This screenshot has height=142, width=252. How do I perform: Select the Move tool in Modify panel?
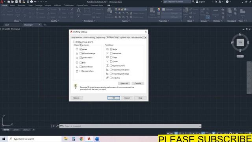click(40, 9)
